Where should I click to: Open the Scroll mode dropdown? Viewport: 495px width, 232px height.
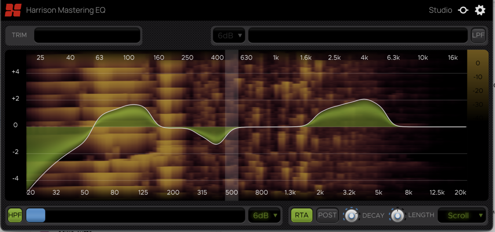pyautogui.click(x=462, y=215)
